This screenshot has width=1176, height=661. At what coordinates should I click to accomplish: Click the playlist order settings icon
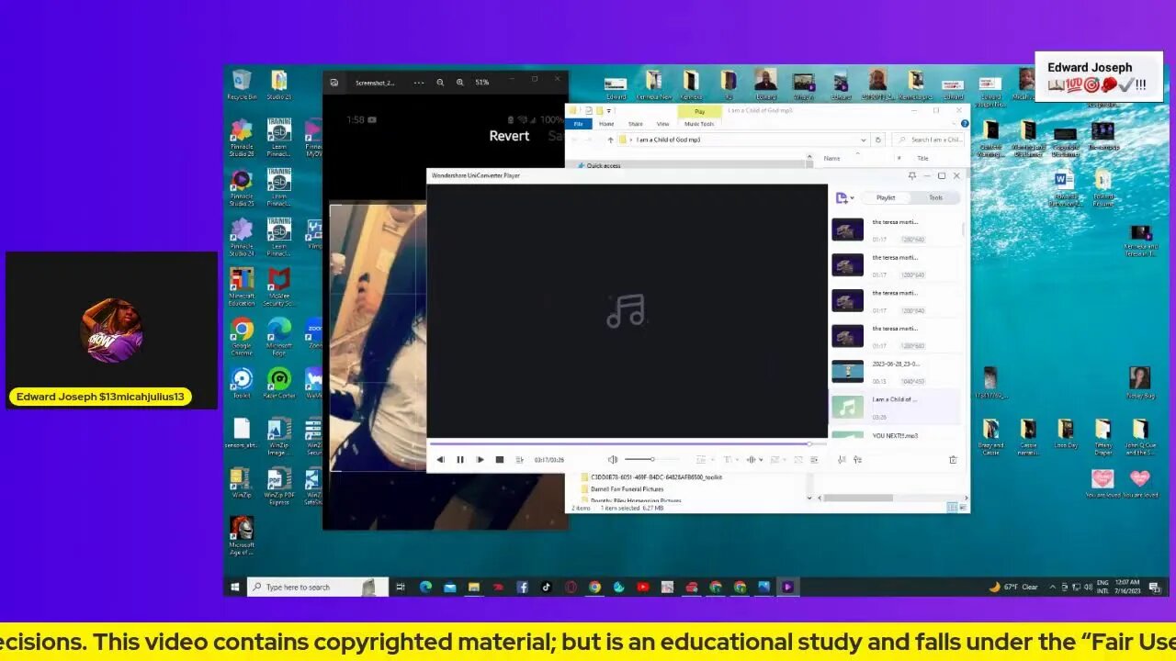pyautogui.click(x=857, y=459)
